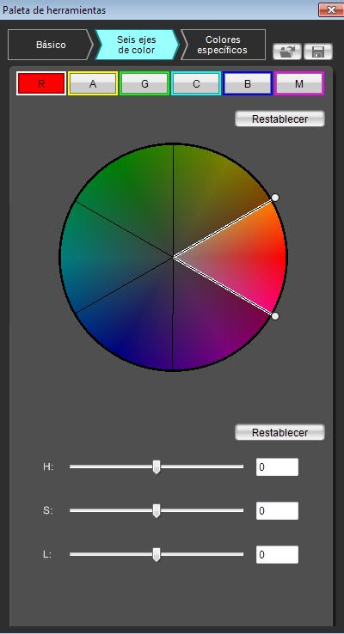The height and width of the screenshot is (634, 344).
Task: Click the H slider handle
Action: point(157,467)
